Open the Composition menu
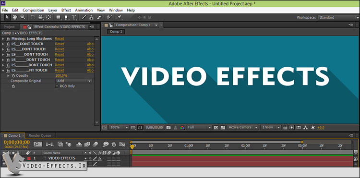Image resolution: width=360 pixels, height=178 pixels. coord(33,10)
